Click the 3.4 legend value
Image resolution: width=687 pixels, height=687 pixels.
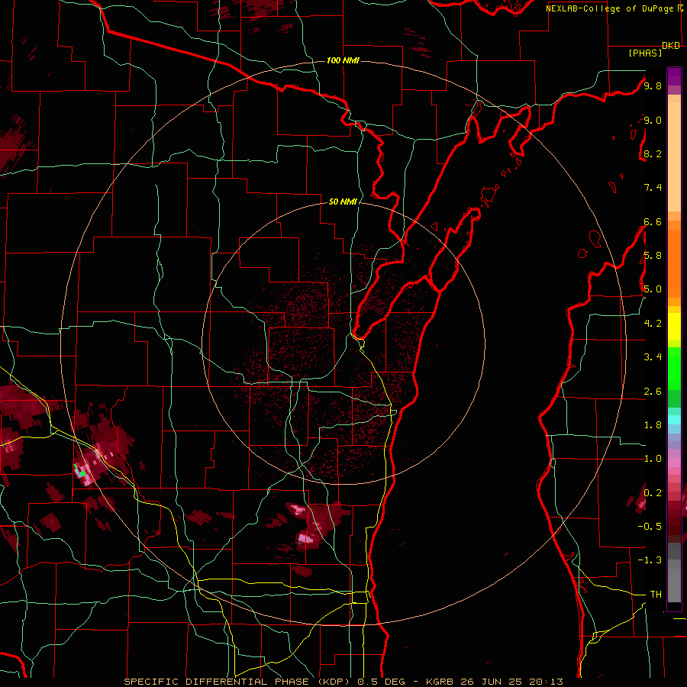(x=653, y=357)
